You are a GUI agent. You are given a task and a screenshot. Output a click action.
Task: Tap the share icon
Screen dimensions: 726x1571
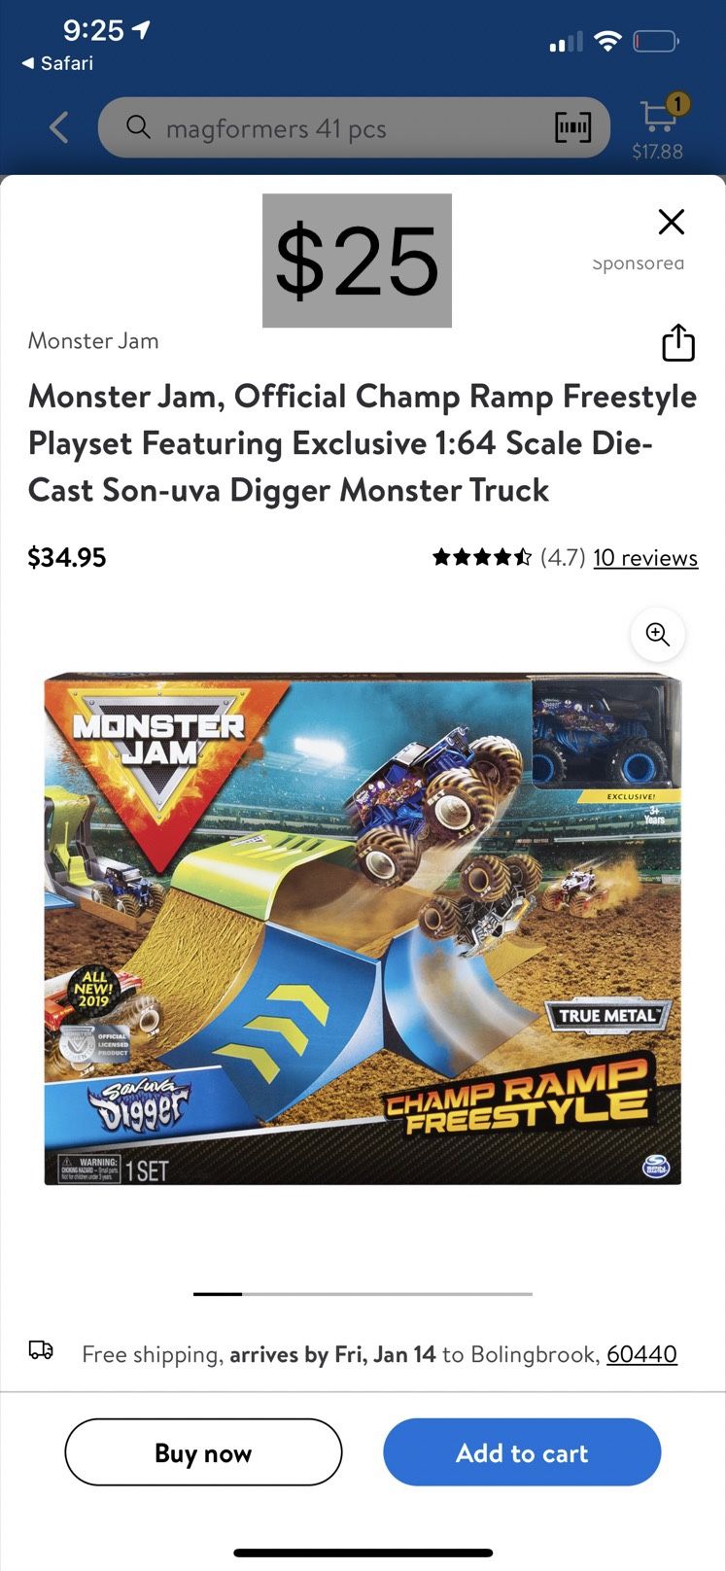678,342
